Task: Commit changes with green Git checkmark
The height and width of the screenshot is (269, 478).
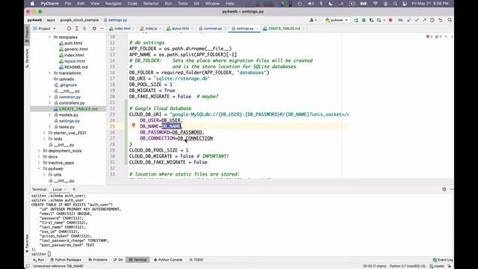Action: pos(417,20)
